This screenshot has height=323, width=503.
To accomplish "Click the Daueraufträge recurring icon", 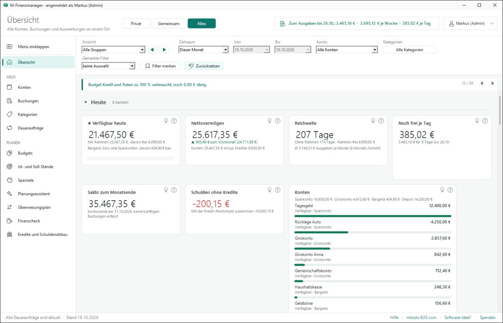I will [10, 128].
